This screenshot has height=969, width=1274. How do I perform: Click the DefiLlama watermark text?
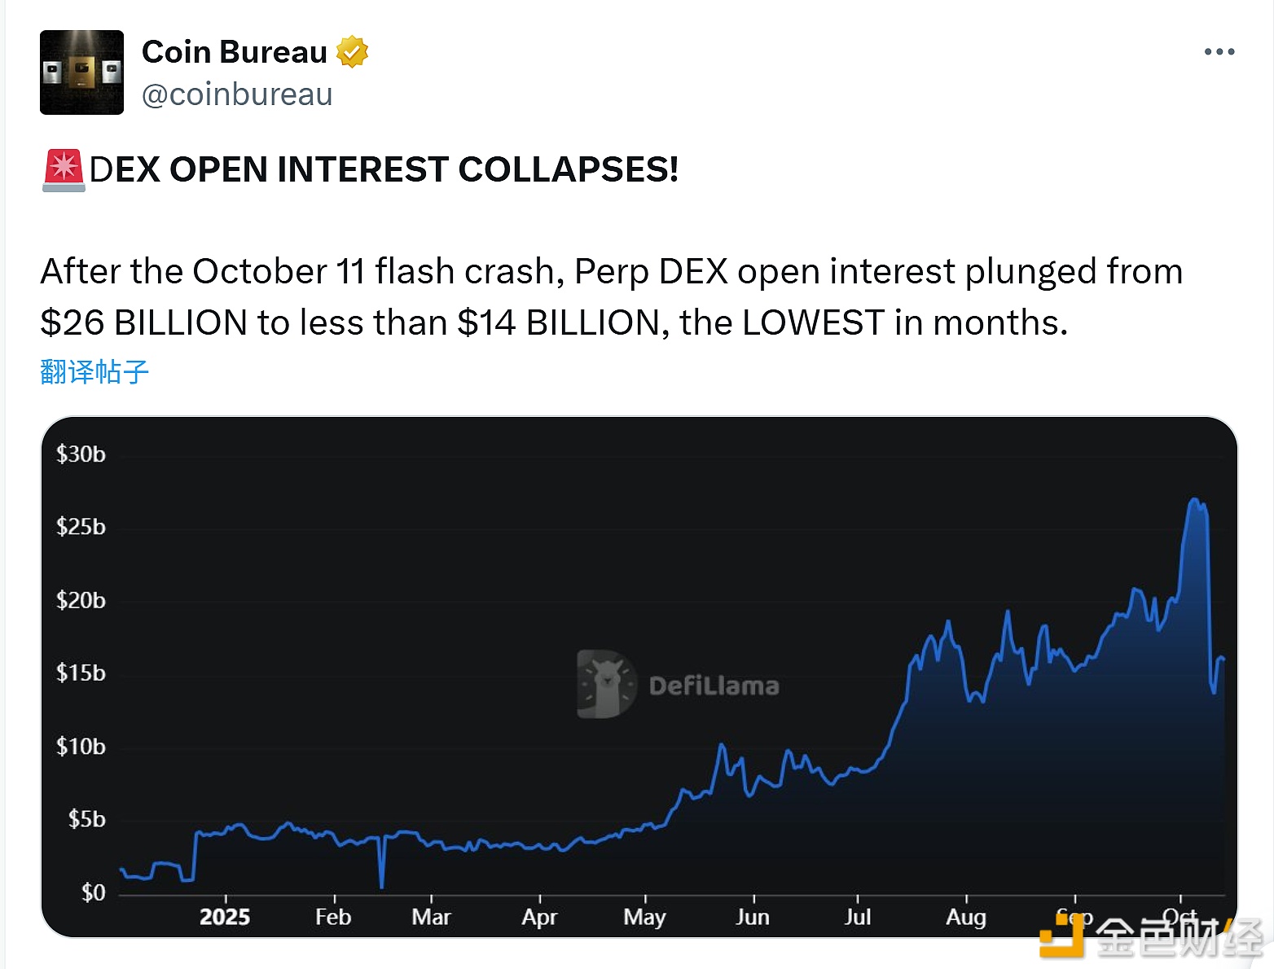tap(714, 686)
